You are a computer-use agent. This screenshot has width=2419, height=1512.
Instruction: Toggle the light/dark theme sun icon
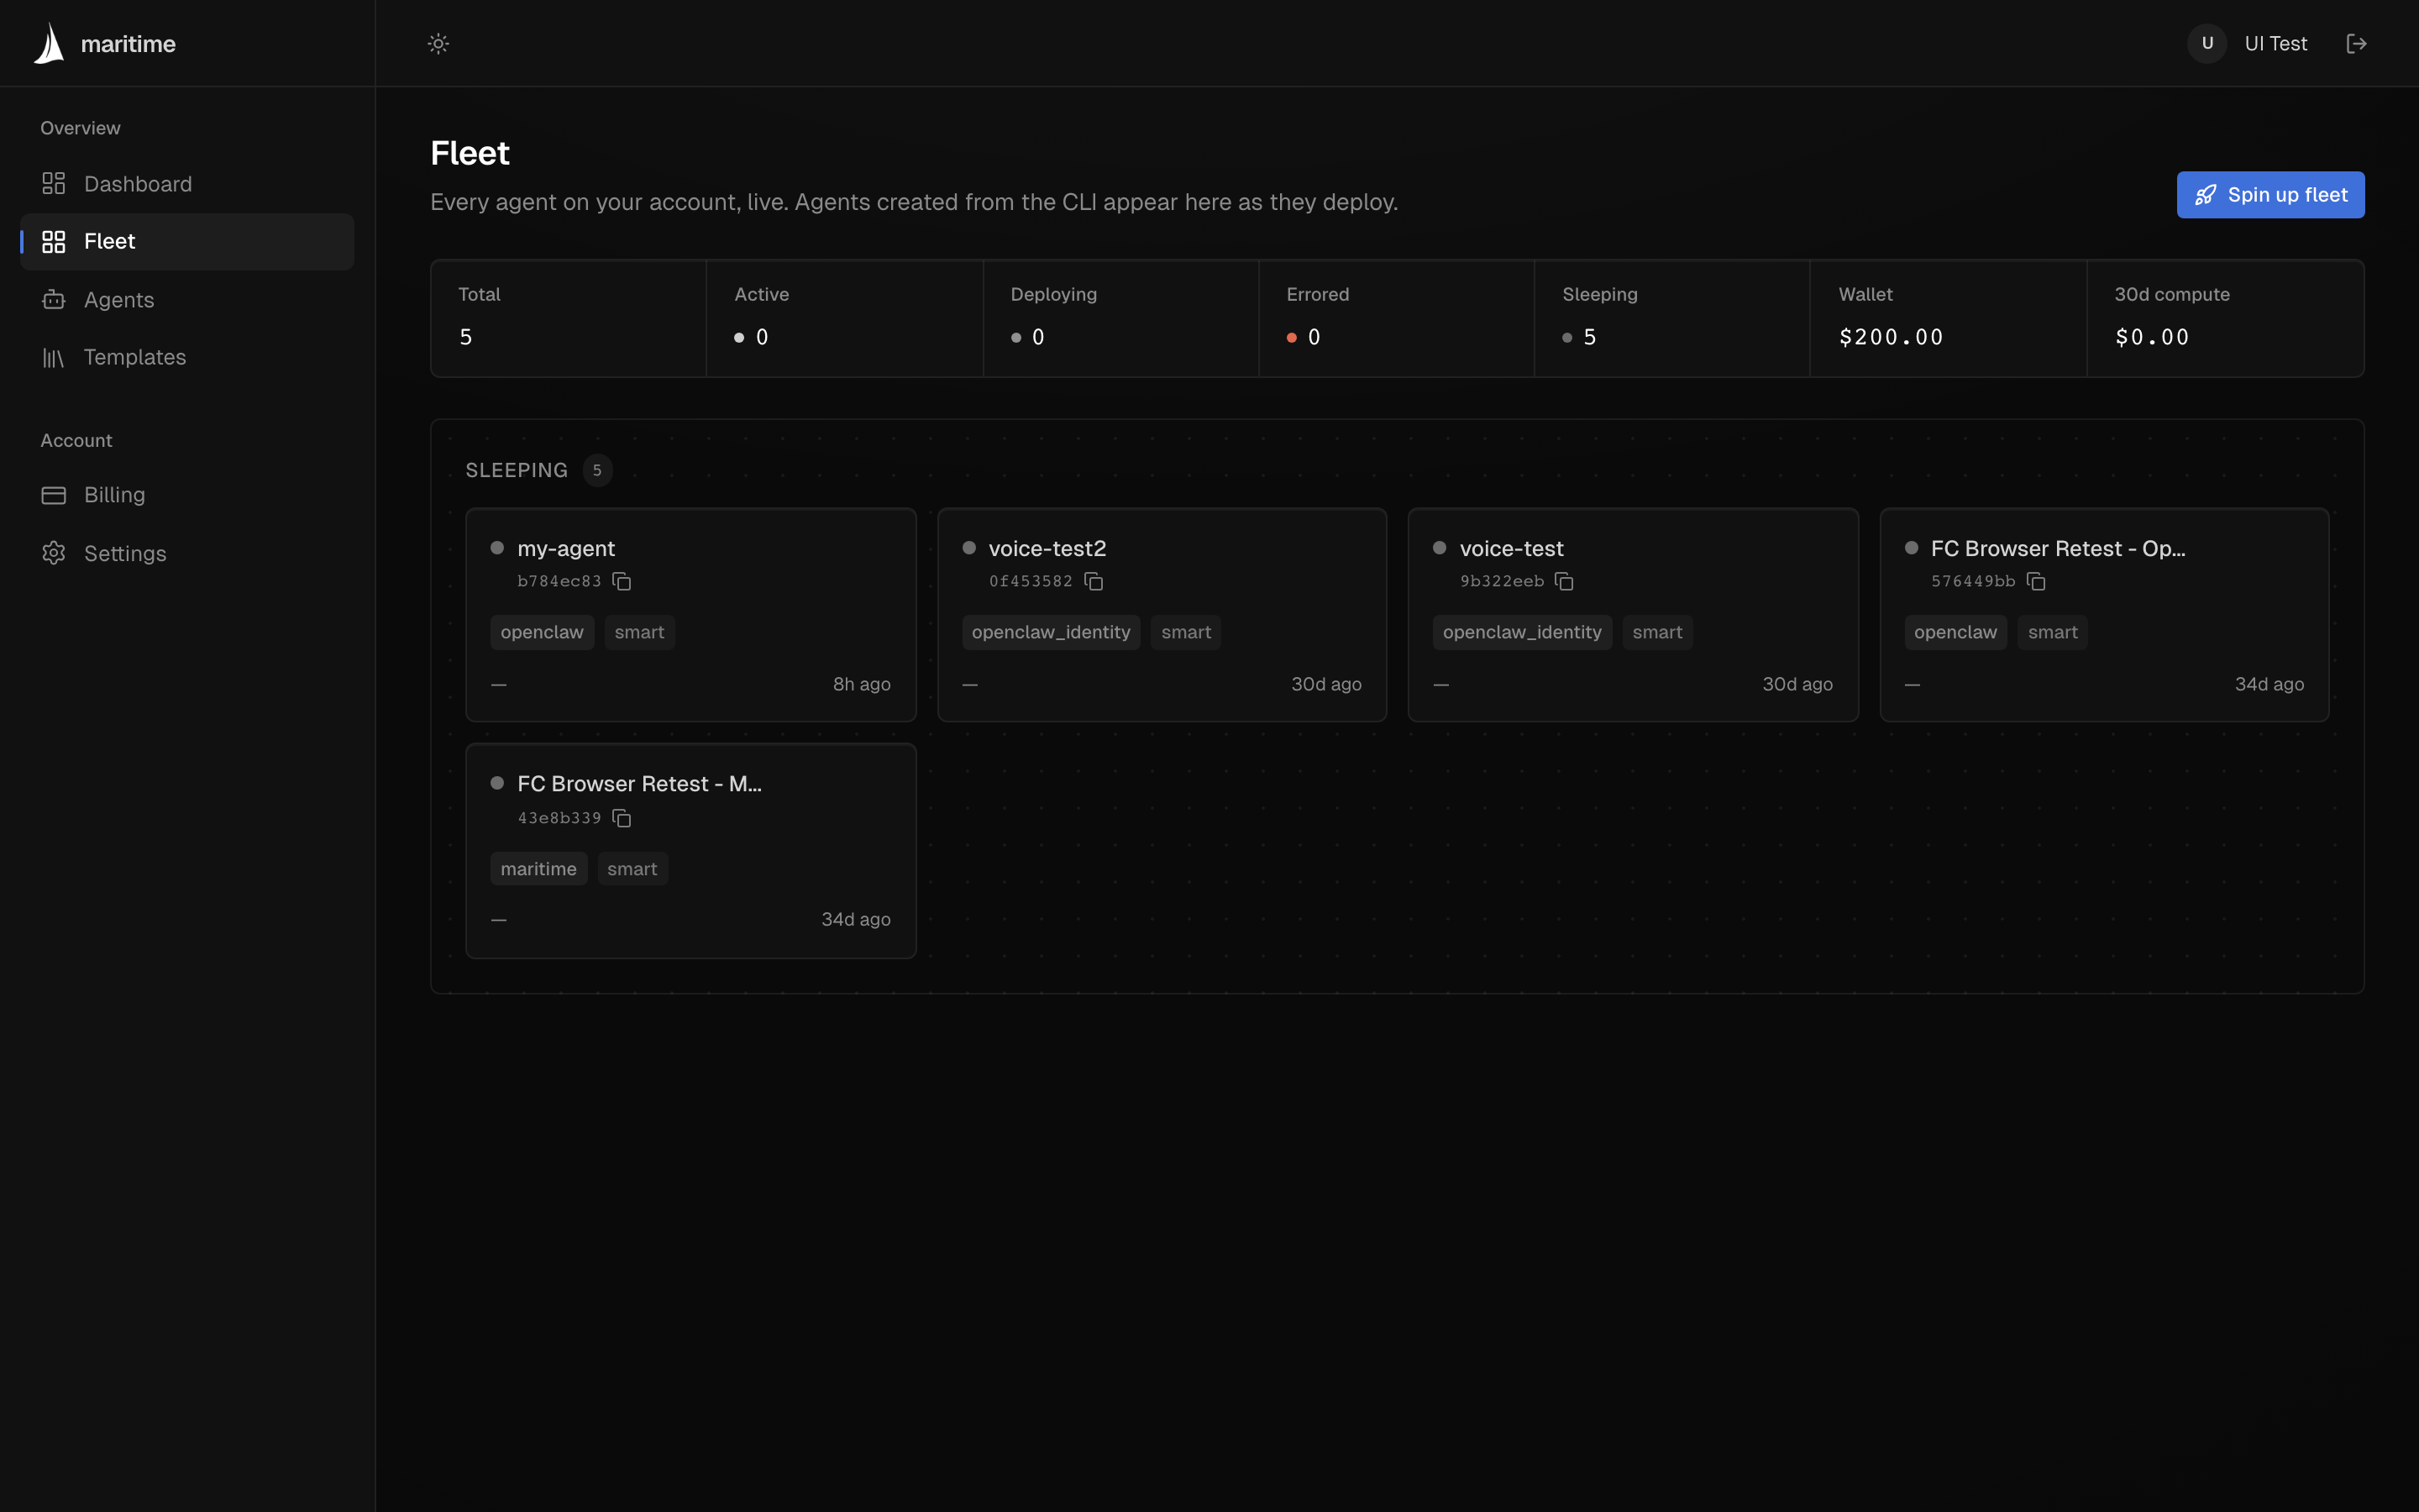coord(438,43)
